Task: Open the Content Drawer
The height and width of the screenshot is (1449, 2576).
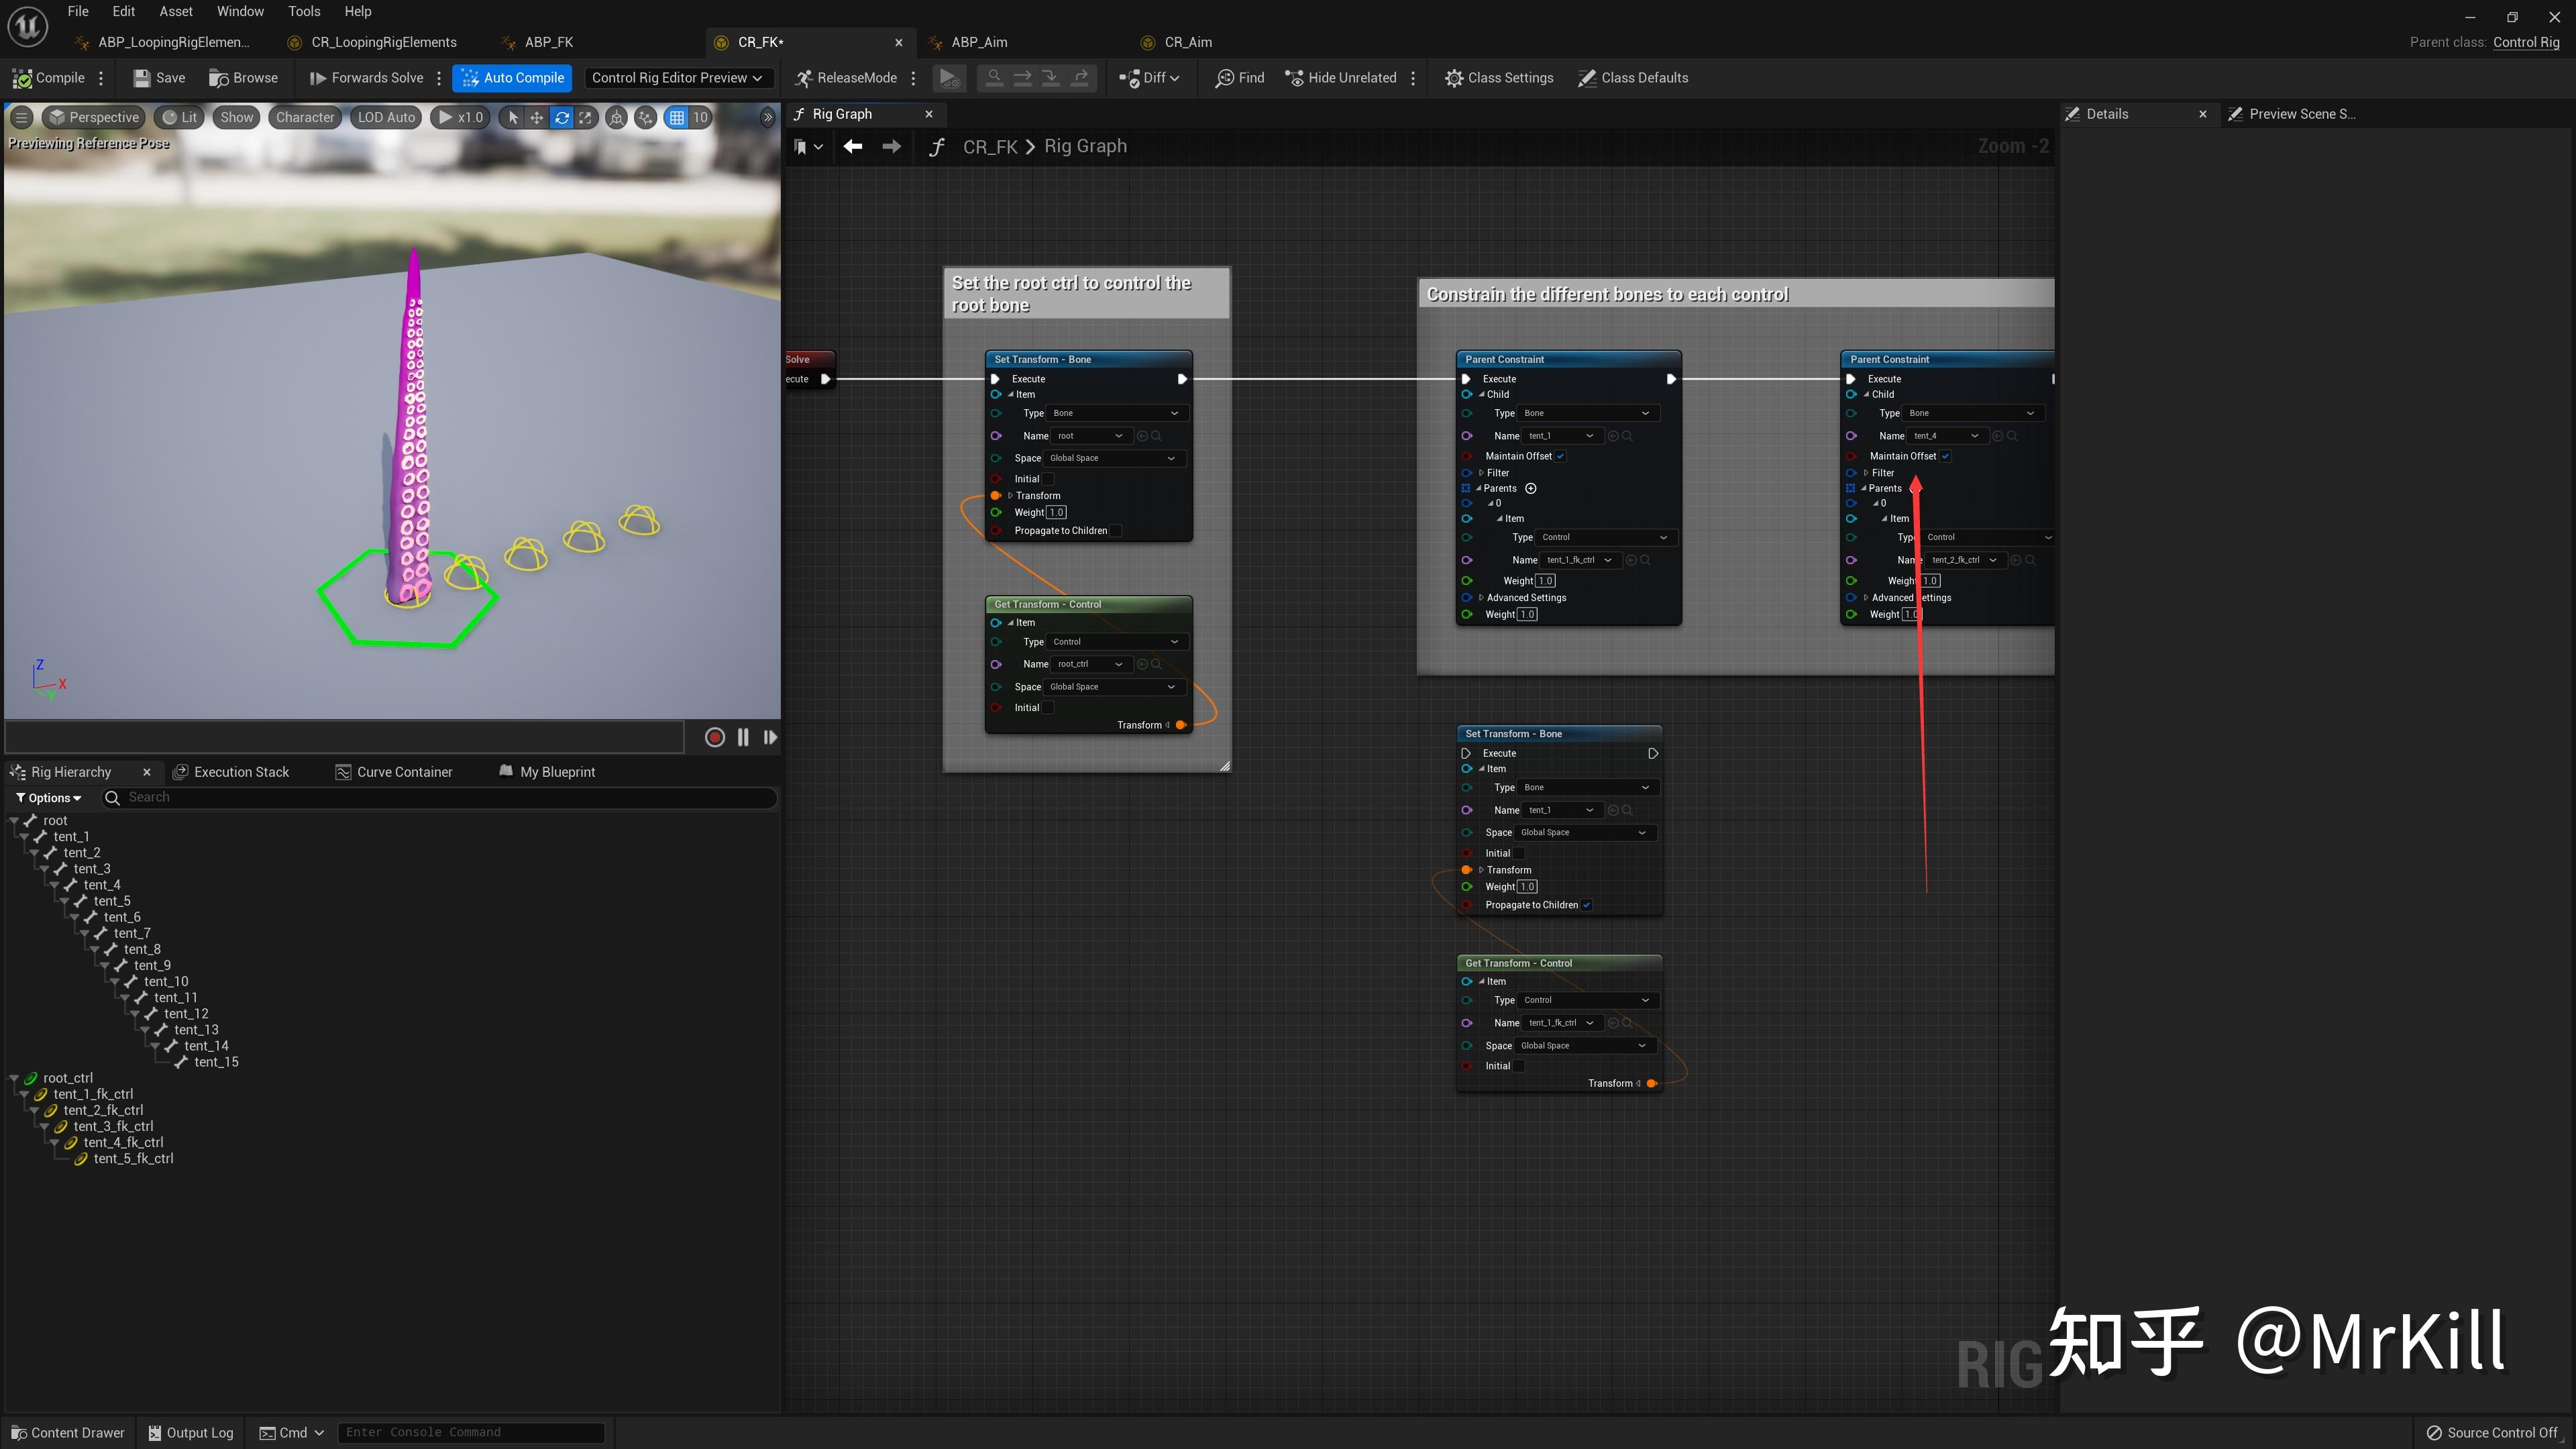Action: 67,1432
